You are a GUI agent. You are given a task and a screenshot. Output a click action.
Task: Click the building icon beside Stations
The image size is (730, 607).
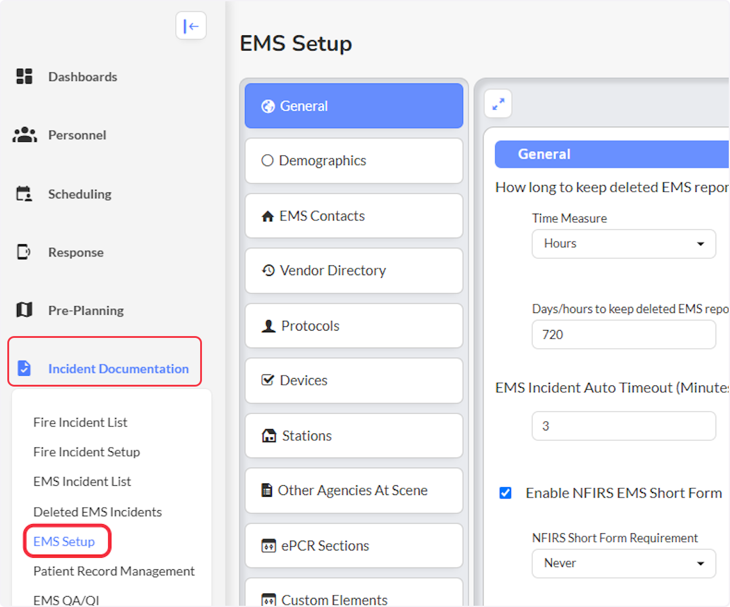click(268, 436)
